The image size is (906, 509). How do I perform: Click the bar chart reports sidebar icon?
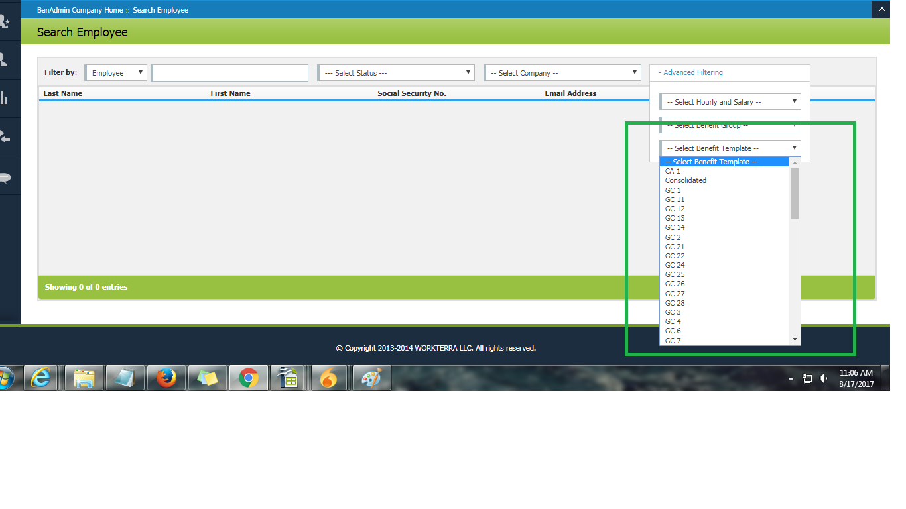coord(5,98)
